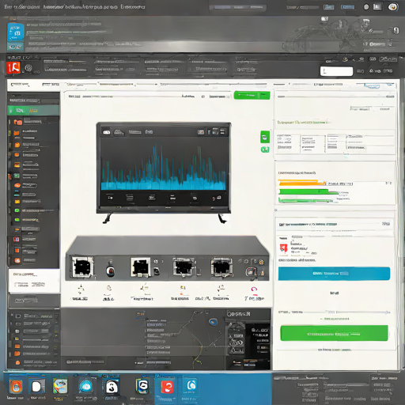
Task: Select the first Ethernet port on the switch
Action: [82, 267]
